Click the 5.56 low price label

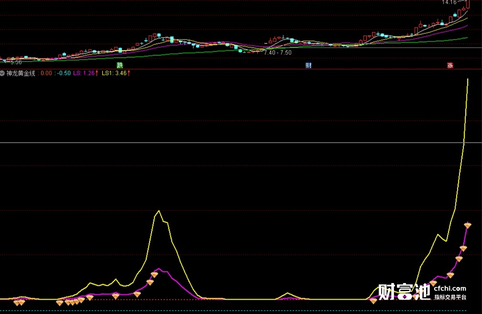tap(15, 62)
